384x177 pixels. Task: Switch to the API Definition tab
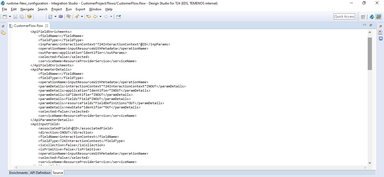click(x=40, y=173)
